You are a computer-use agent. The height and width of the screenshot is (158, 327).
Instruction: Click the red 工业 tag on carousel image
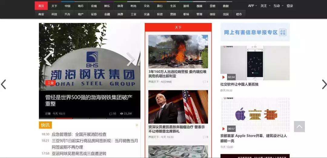(x=51, y=83)
